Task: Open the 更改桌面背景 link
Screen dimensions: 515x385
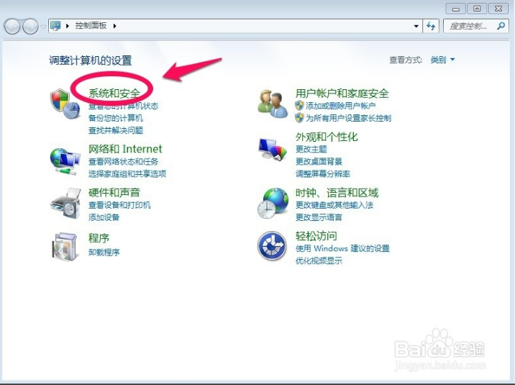Action: pos(319,161)
